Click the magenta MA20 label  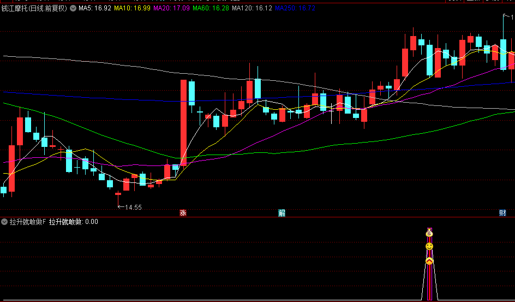click(x=171, y=9)
